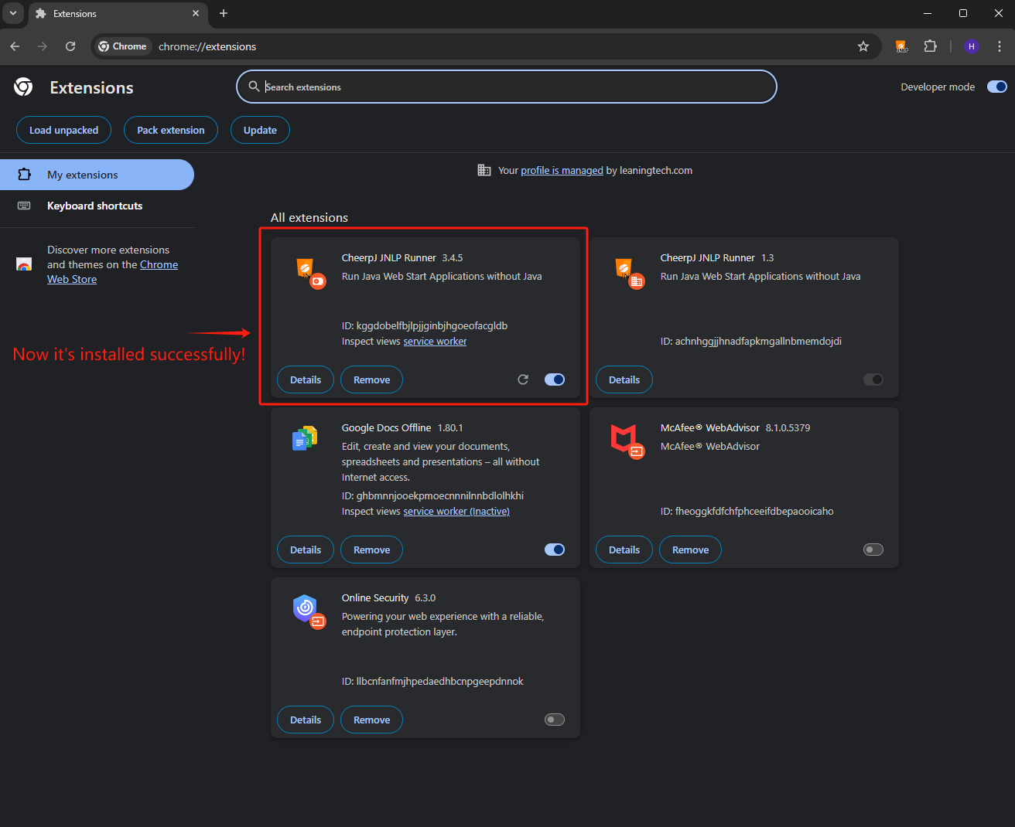Click the profile avatar icon
1015x827 pixels.
click(x=972, y=46)
